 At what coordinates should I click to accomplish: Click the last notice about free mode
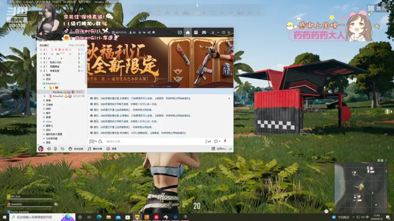138,133
